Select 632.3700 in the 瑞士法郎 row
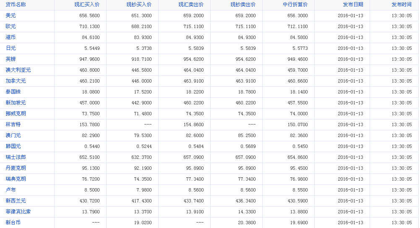The height and width of the screenshot is (228, 420). click(x=141, y=157)
